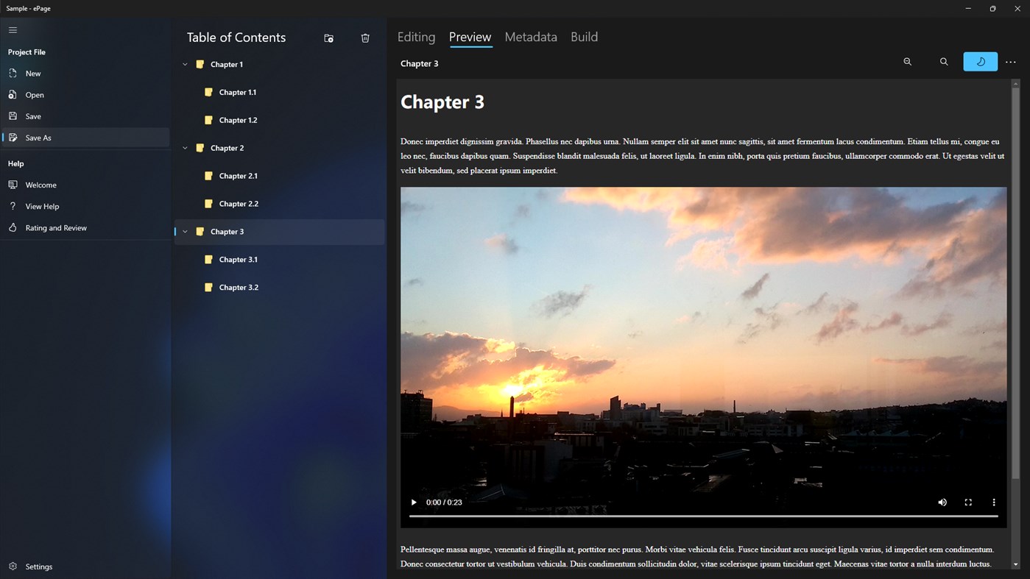The image size is (1030, 579).
Task: Click the Save icon in the sidebar
Action: 13,116
